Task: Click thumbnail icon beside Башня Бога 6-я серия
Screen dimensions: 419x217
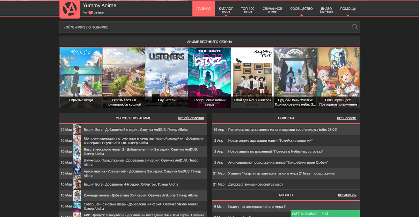Action: [x=77, y=129]
